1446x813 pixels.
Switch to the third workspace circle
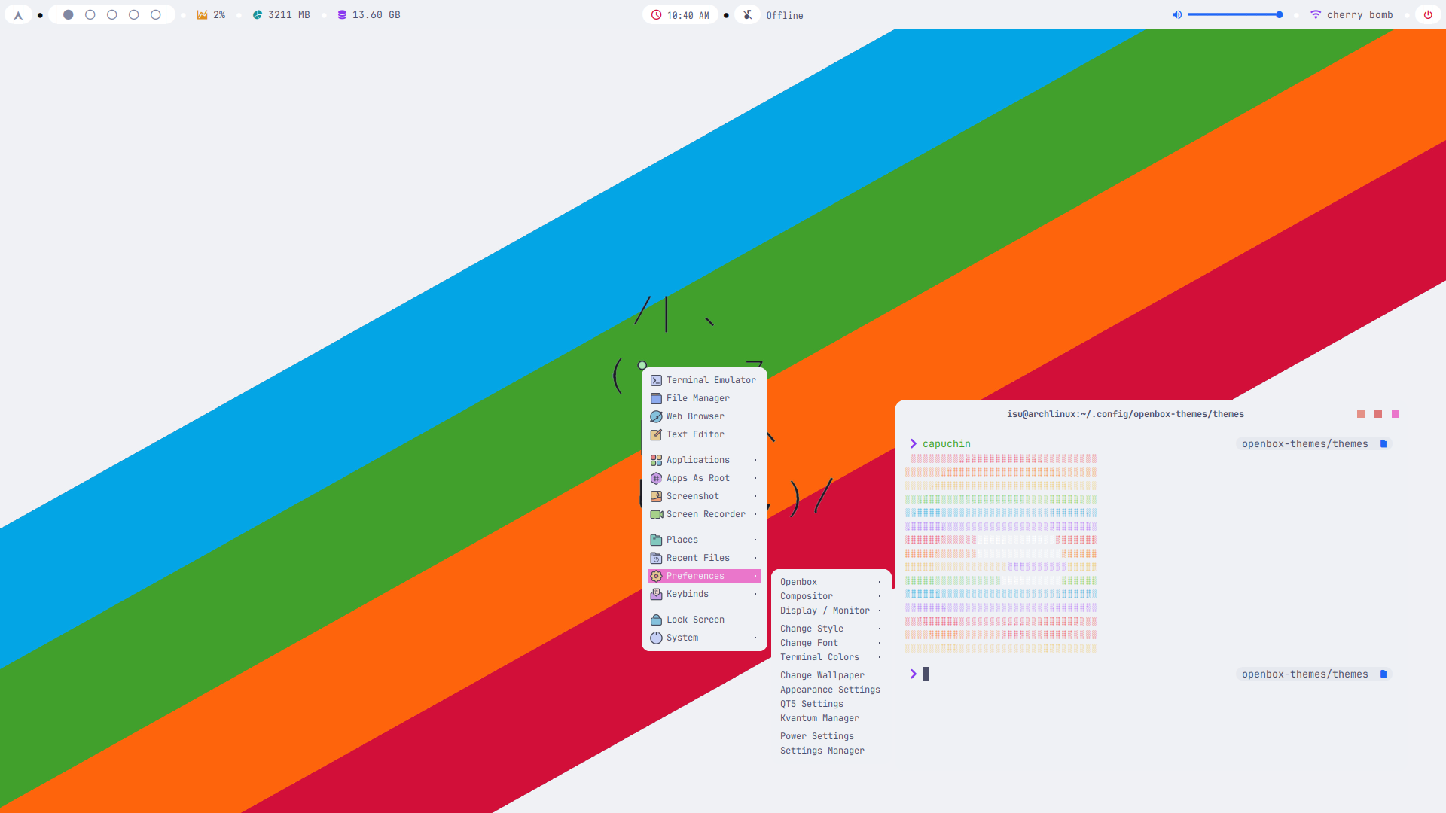click(x=112, y=15)
